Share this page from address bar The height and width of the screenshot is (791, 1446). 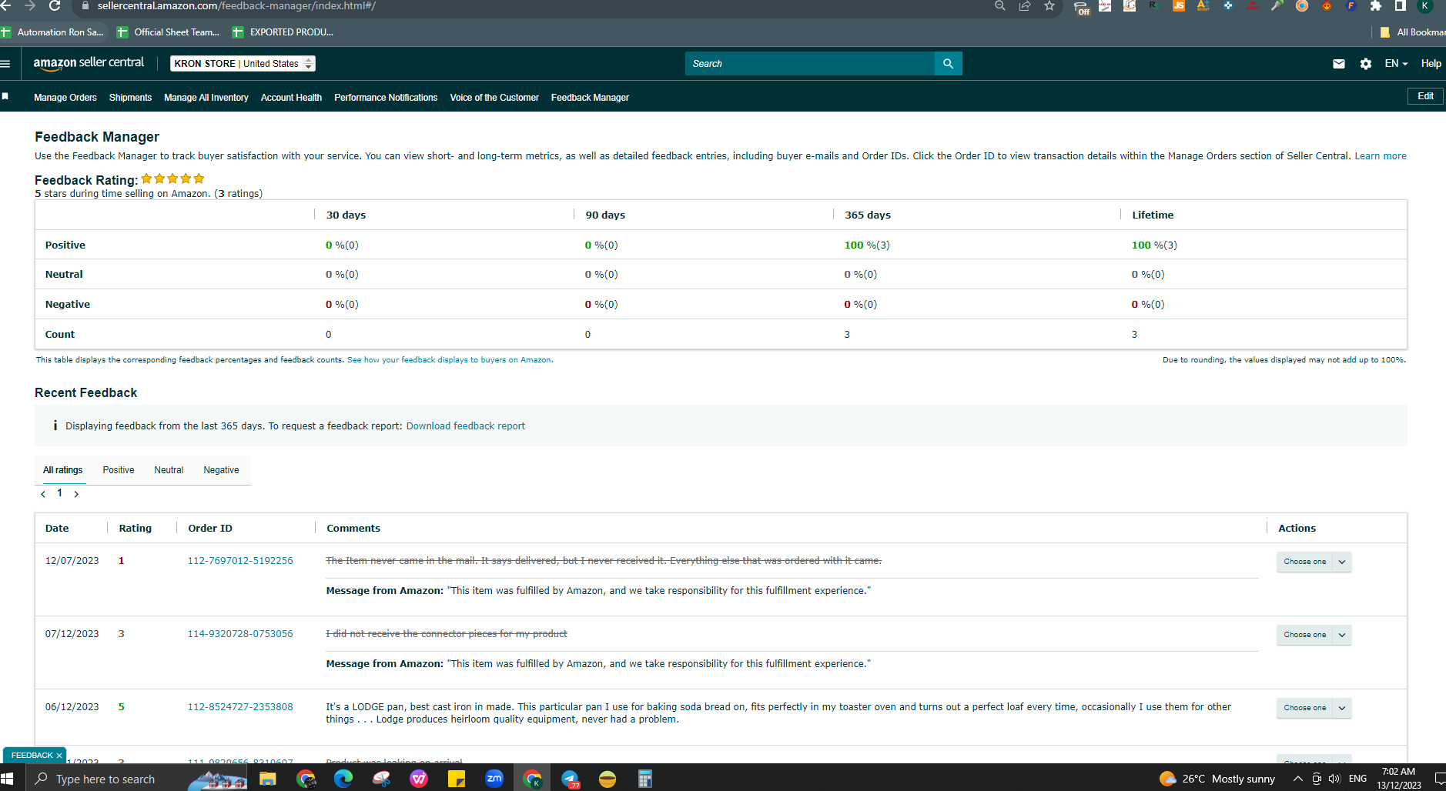coord(1025,6)
